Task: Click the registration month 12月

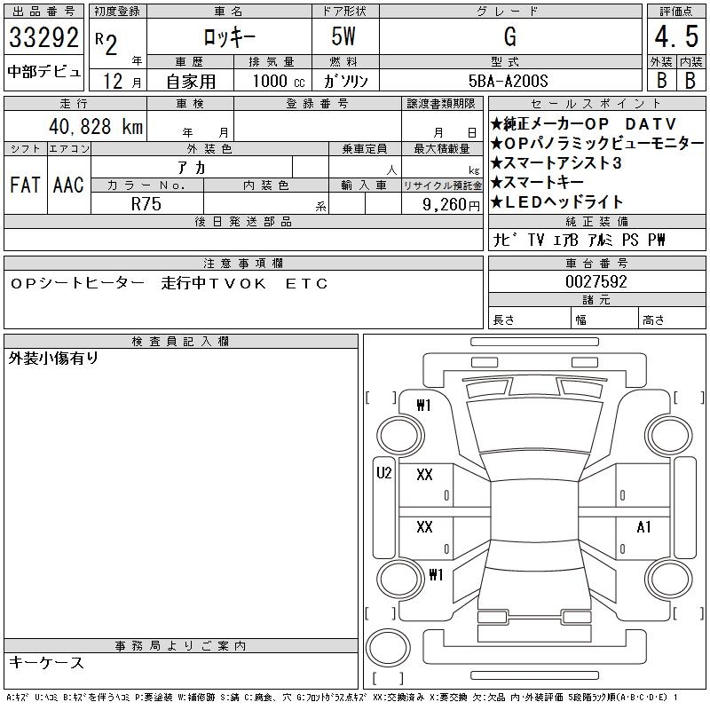Action: 122,82
